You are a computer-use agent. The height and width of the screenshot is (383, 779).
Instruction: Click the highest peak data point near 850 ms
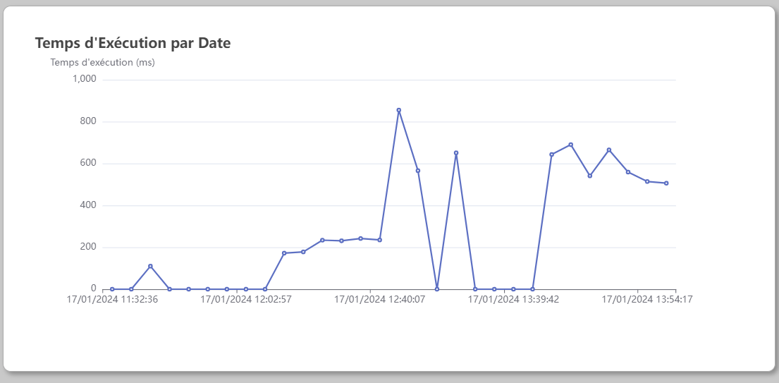(x=399, y=110)
